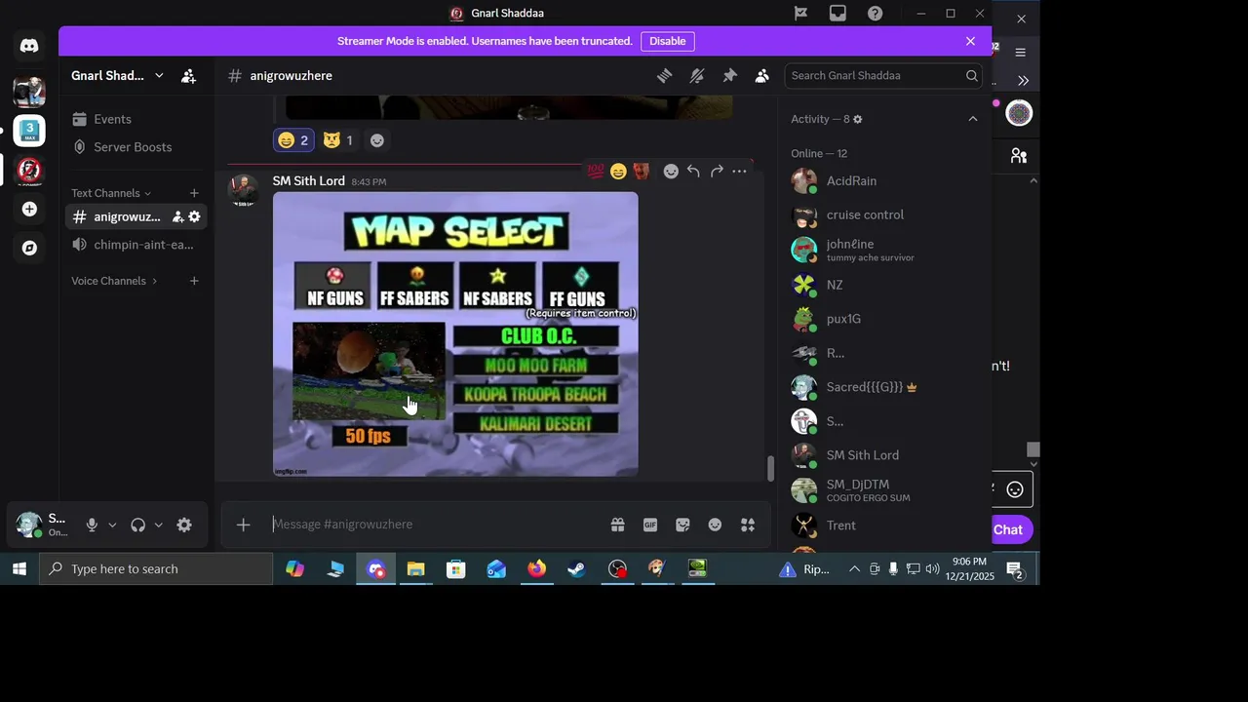1248x702 pixels.
Task: Add reaction smiley beside existing reactions
Action: pos(377,140)
